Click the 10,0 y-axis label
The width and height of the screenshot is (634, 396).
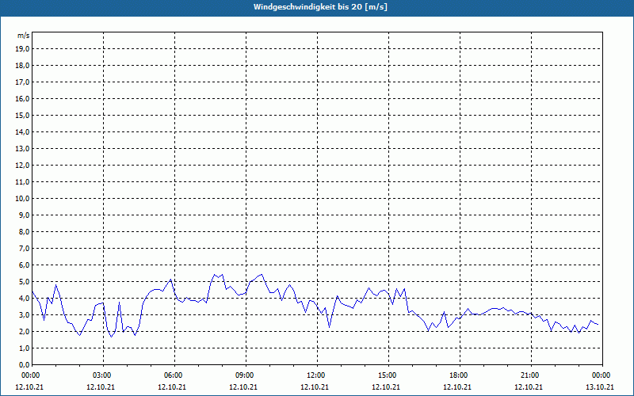click(x=23, y=199)
